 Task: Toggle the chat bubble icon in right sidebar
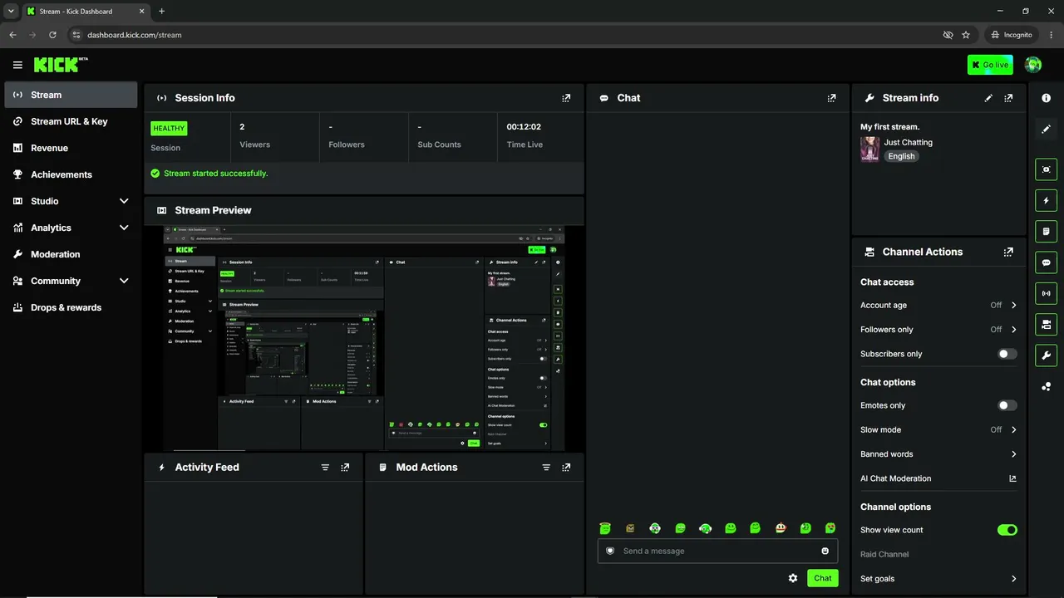click(1046, 262)
